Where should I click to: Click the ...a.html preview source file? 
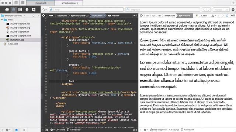202,15
